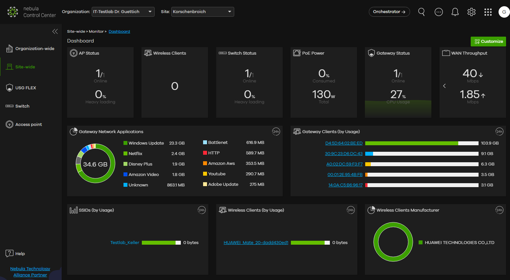Open the Site dropdown Korschenbroich

[x=202, y=12]
